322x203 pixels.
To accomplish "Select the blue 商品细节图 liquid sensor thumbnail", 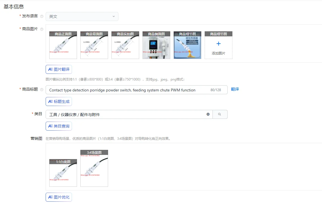I will (188, 45).
